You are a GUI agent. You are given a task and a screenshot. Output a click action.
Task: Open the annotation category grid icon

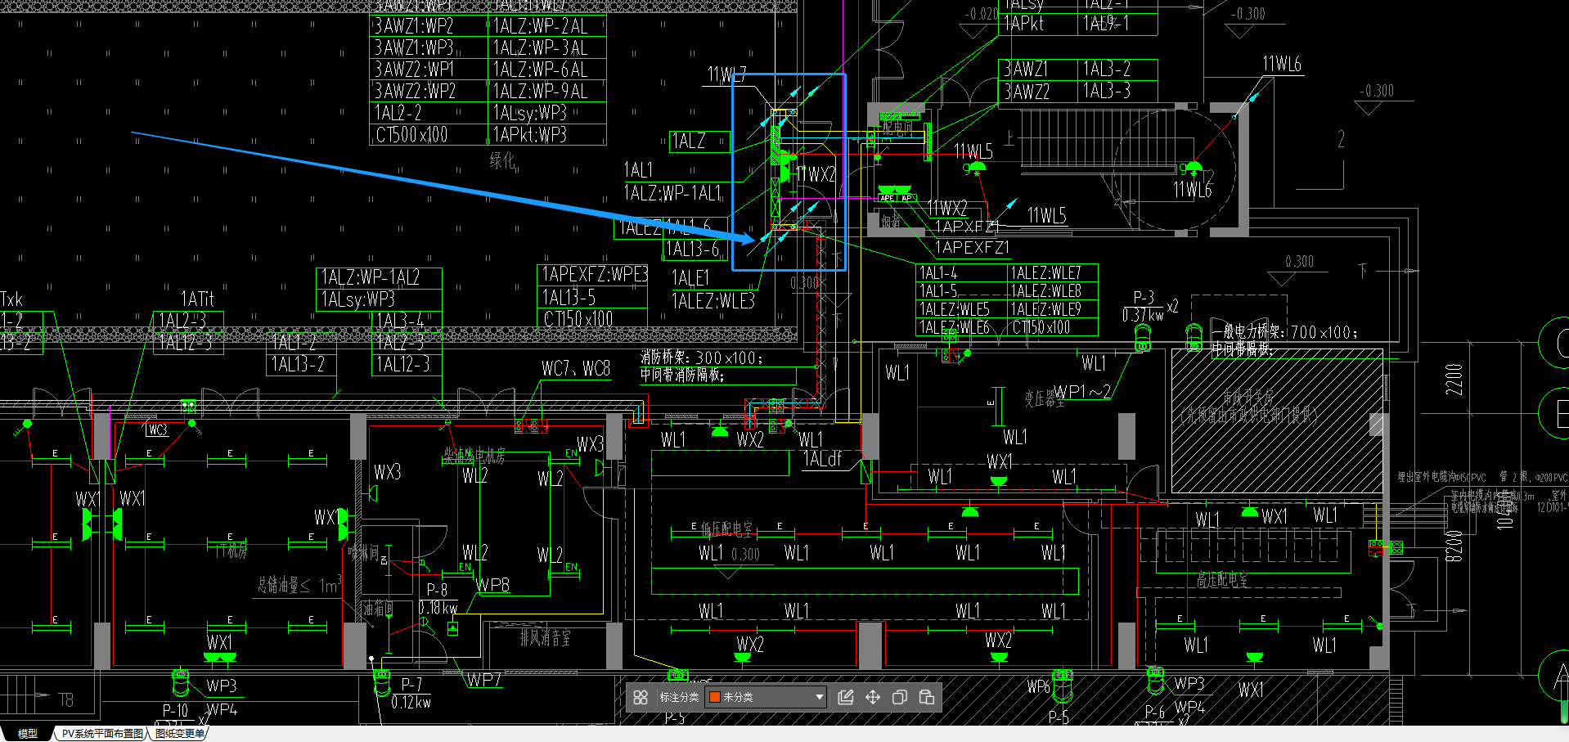pos(641,697)
